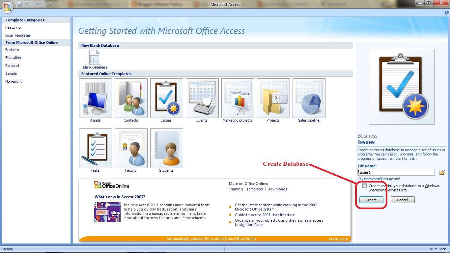Choose the Events template icon
The image size is (450, 253).
(x=202, y=98)
